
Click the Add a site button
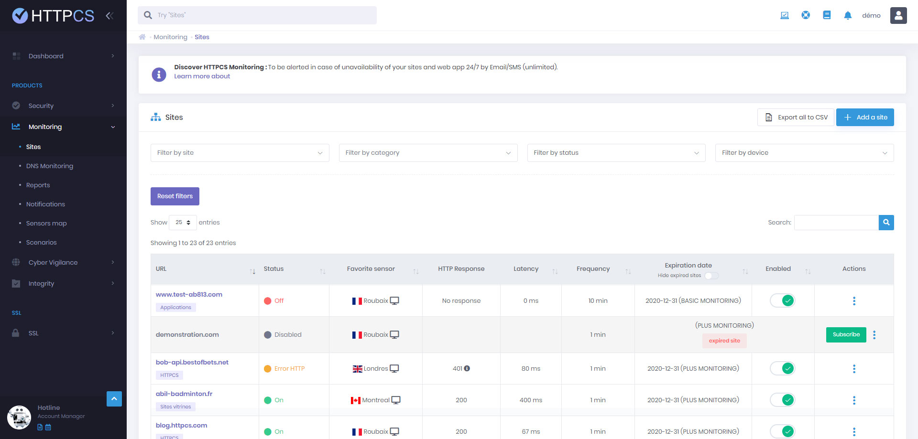(x=865, y=117)
